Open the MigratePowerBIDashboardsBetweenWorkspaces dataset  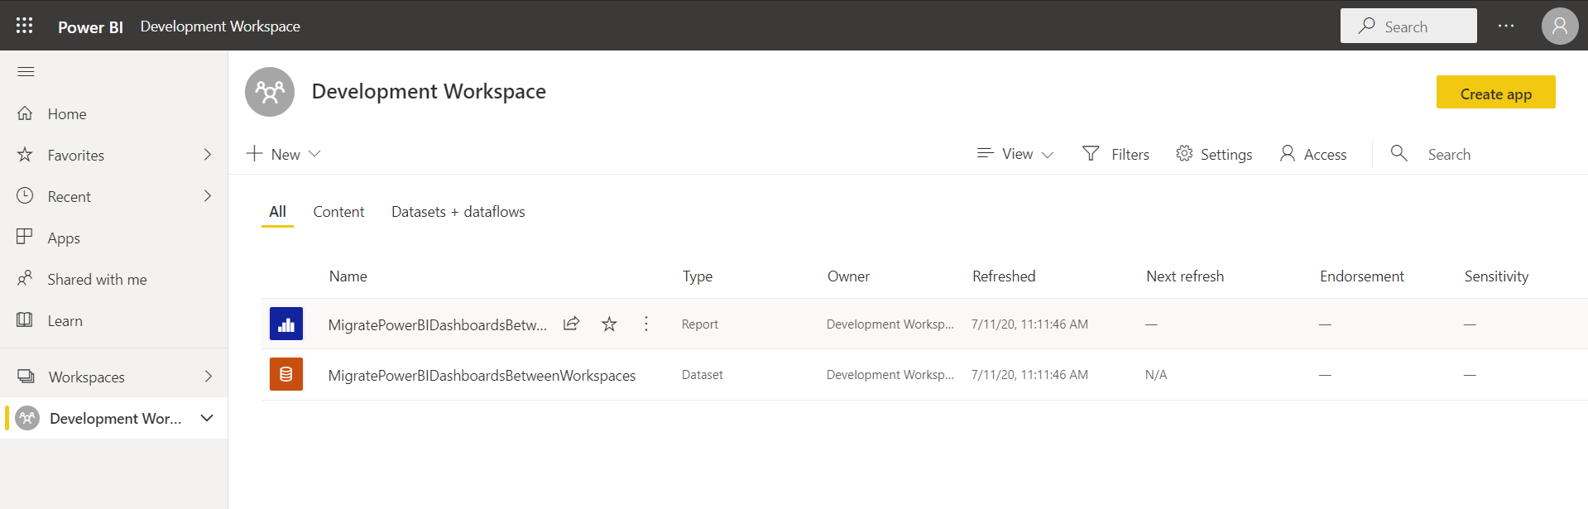tap(482, 375)
